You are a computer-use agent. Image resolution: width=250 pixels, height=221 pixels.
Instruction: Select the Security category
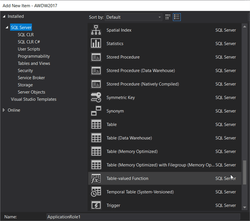[x=25, y=71]
